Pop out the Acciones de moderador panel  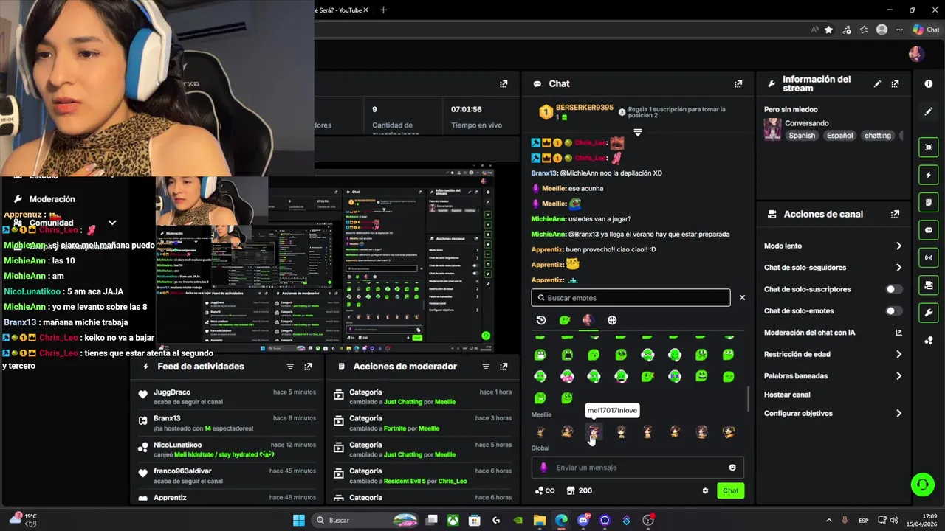click(x=504, y=367)
